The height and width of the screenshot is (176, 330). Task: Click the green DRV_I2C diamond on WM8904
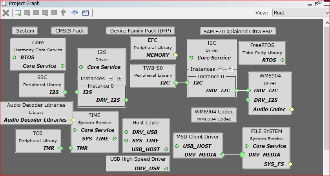248,91
